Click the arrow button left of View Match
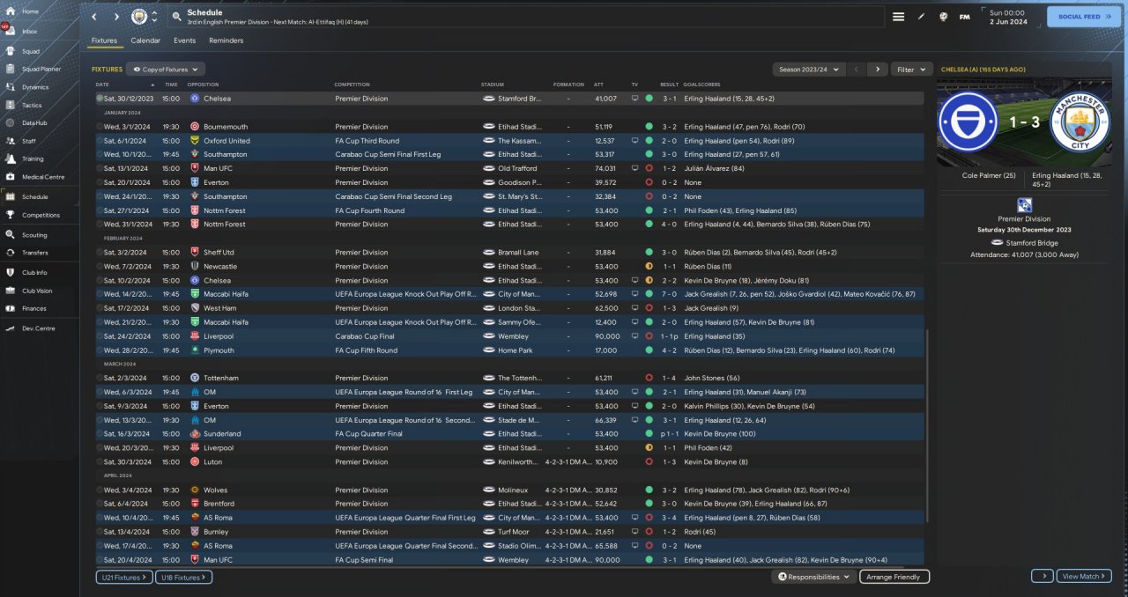 coord(1042,576)
